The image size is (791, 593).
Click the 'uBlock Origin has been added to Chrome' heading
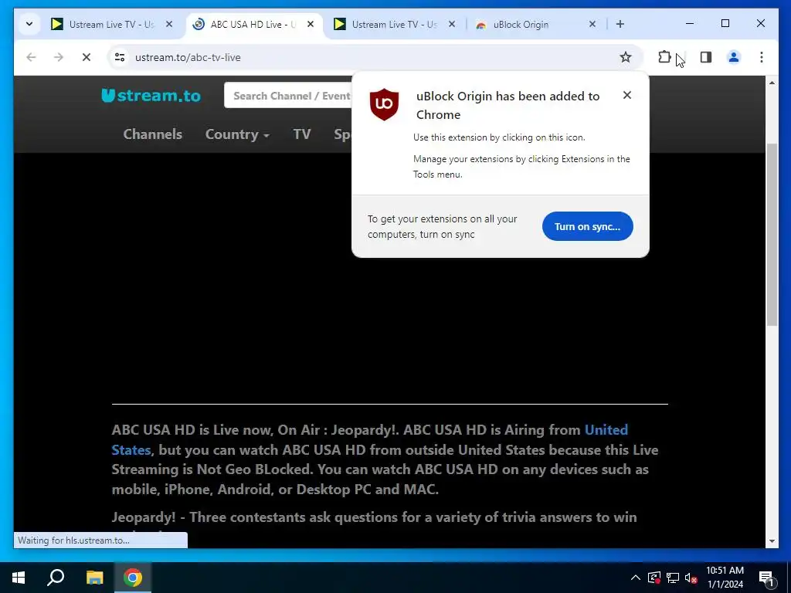pos(508,105)
